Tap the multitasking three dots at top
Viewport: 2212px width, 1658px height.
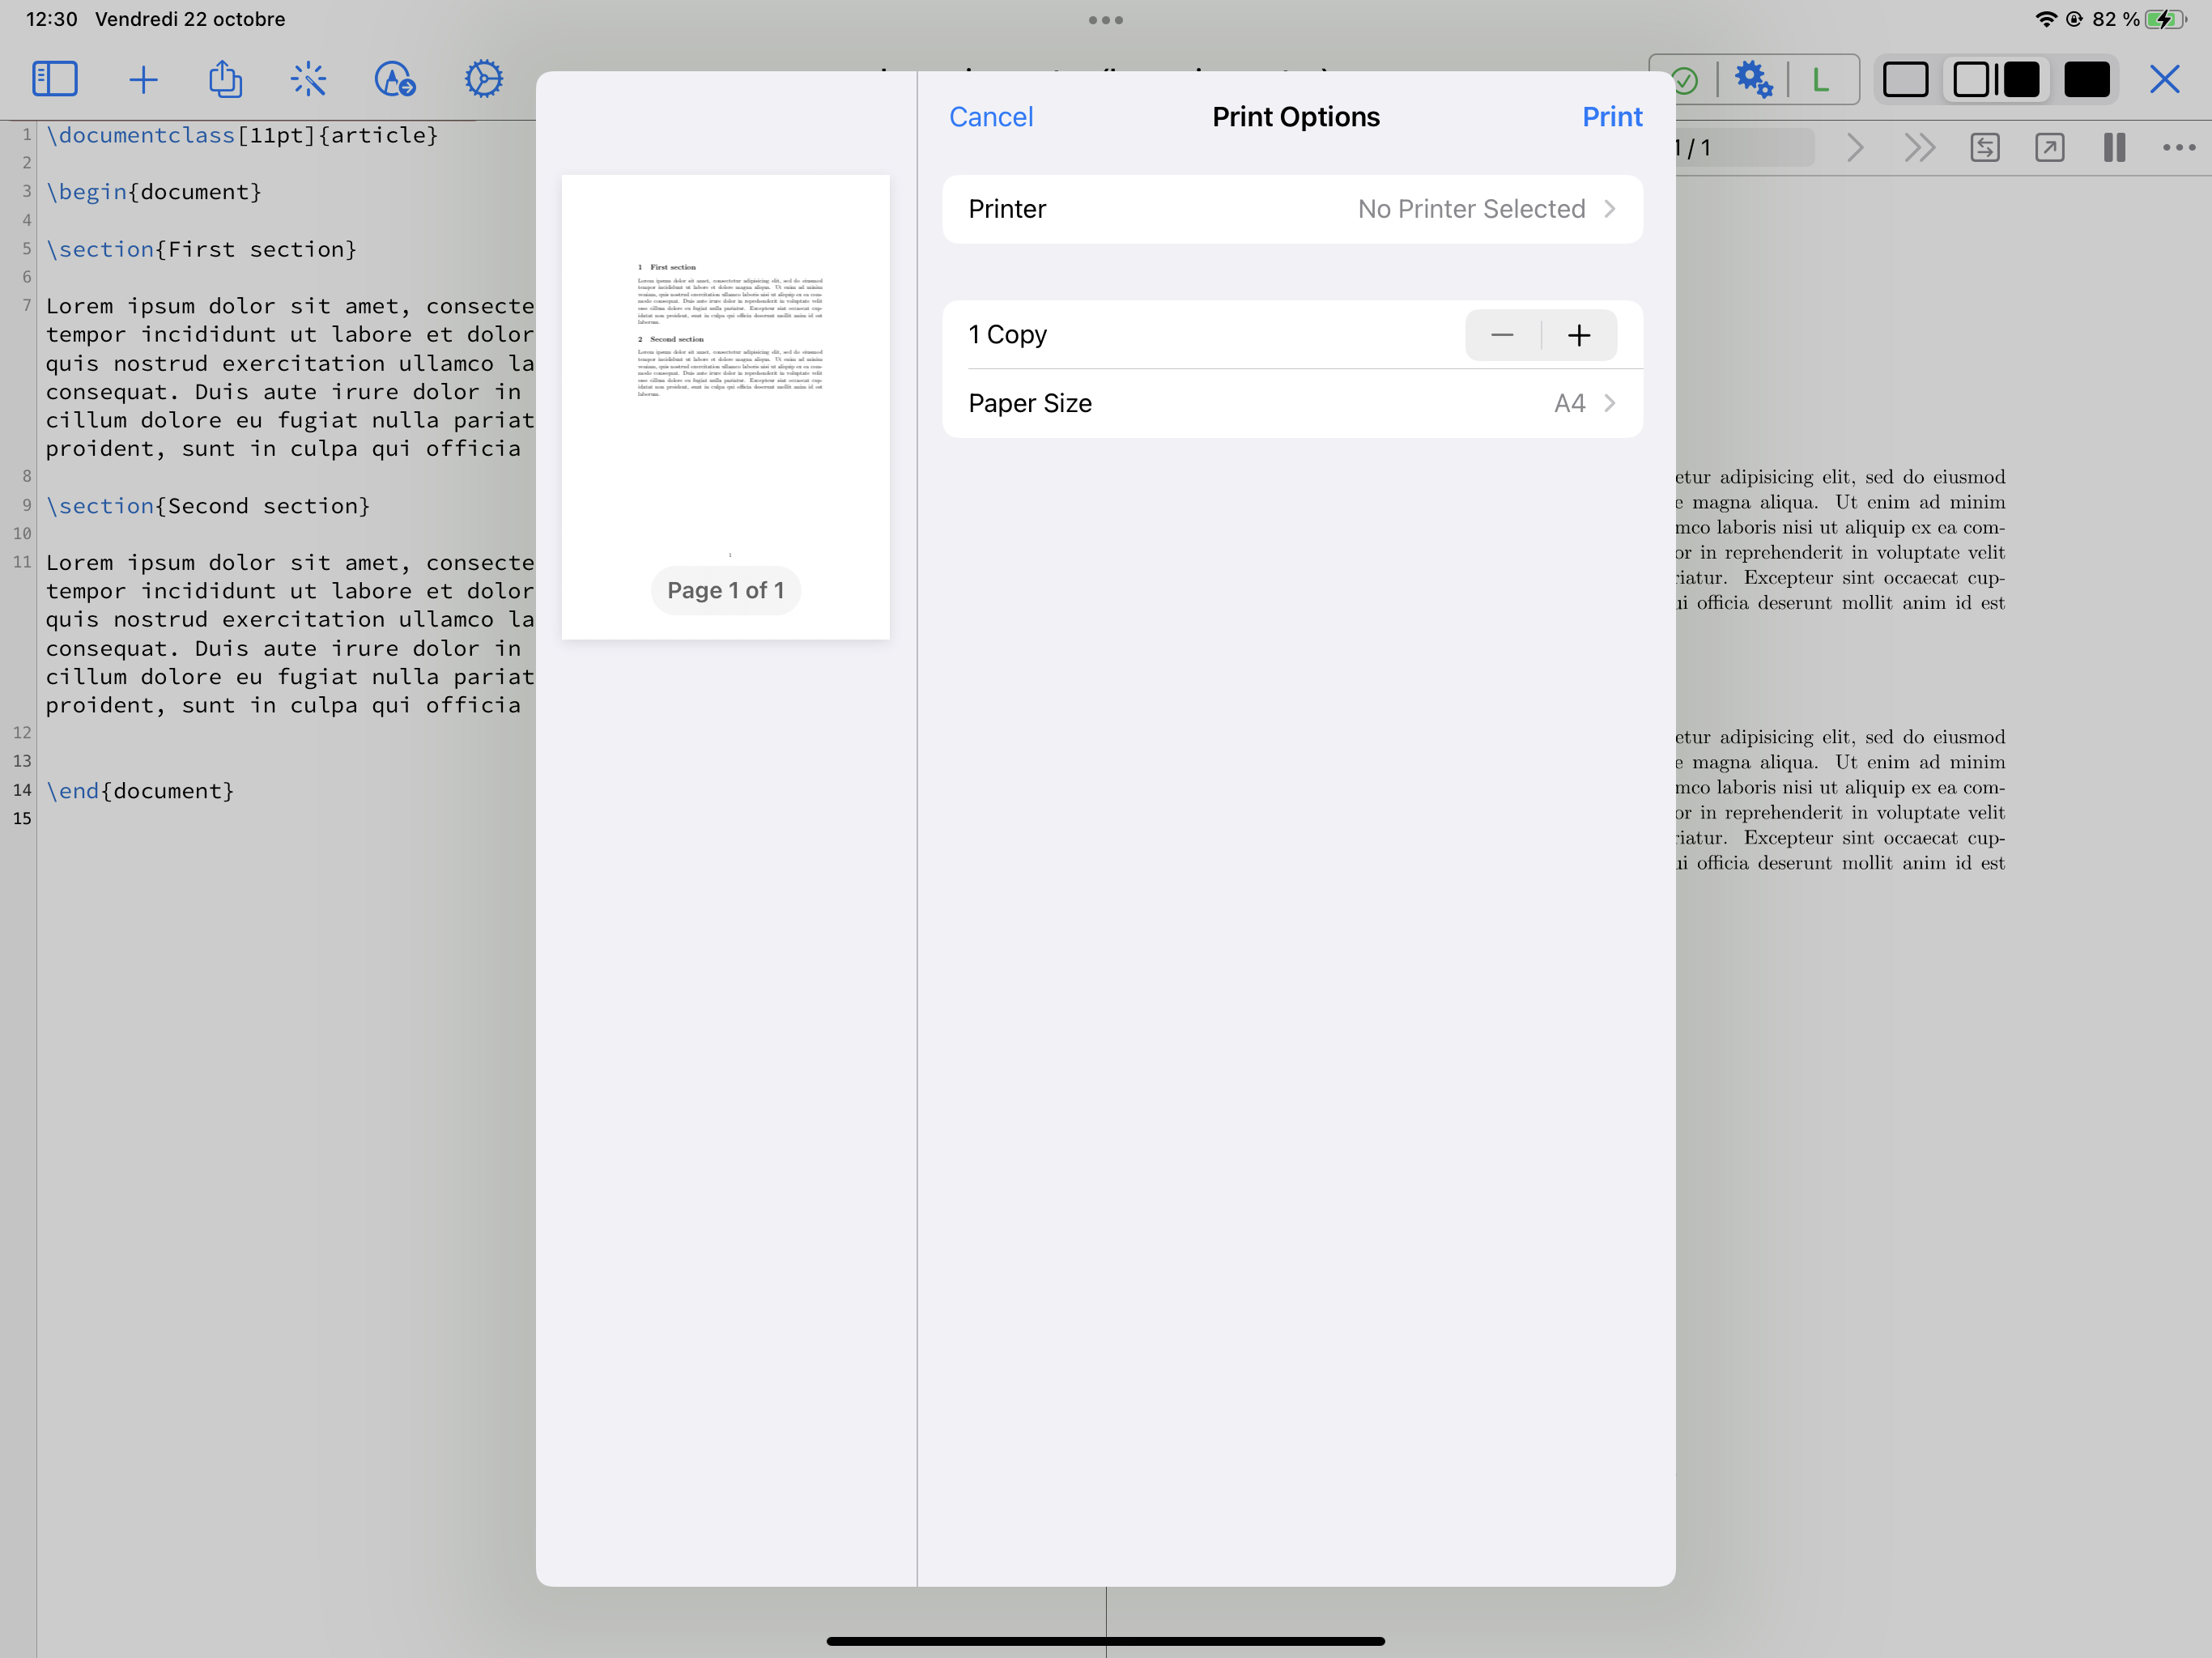point(1106,20)
